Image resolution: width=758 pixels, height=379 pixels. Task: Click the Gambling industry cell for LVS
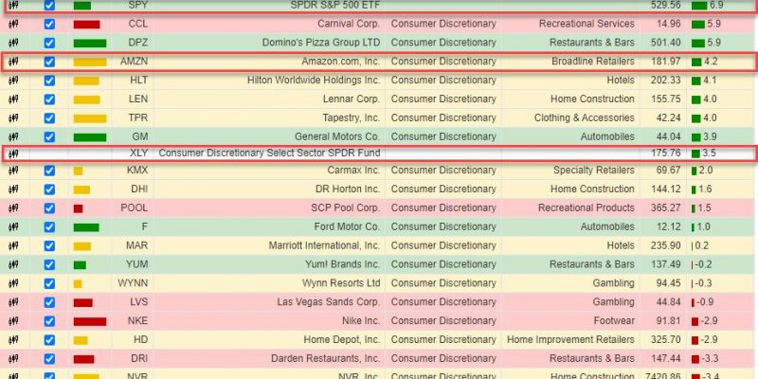click(613, 302)
